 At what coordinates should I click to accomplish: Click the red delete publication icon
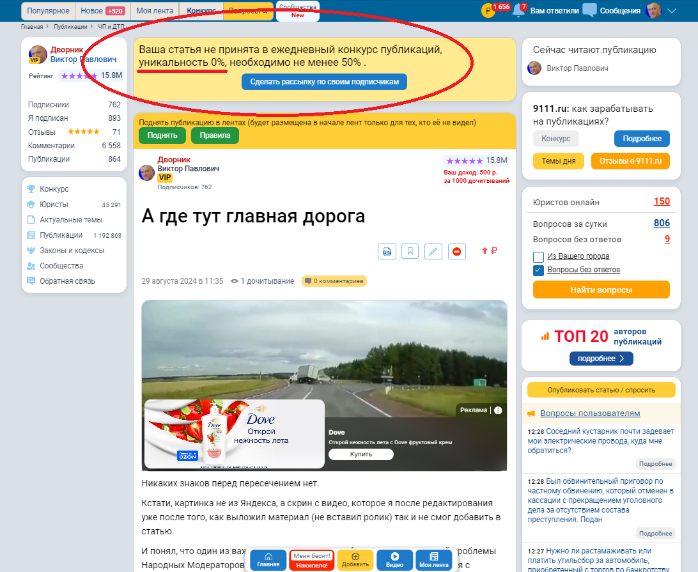(457, 251)
